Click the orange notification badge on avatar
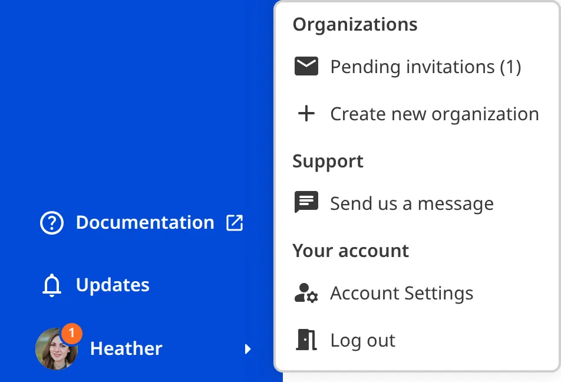561x382 pixels. click(71, 333)
